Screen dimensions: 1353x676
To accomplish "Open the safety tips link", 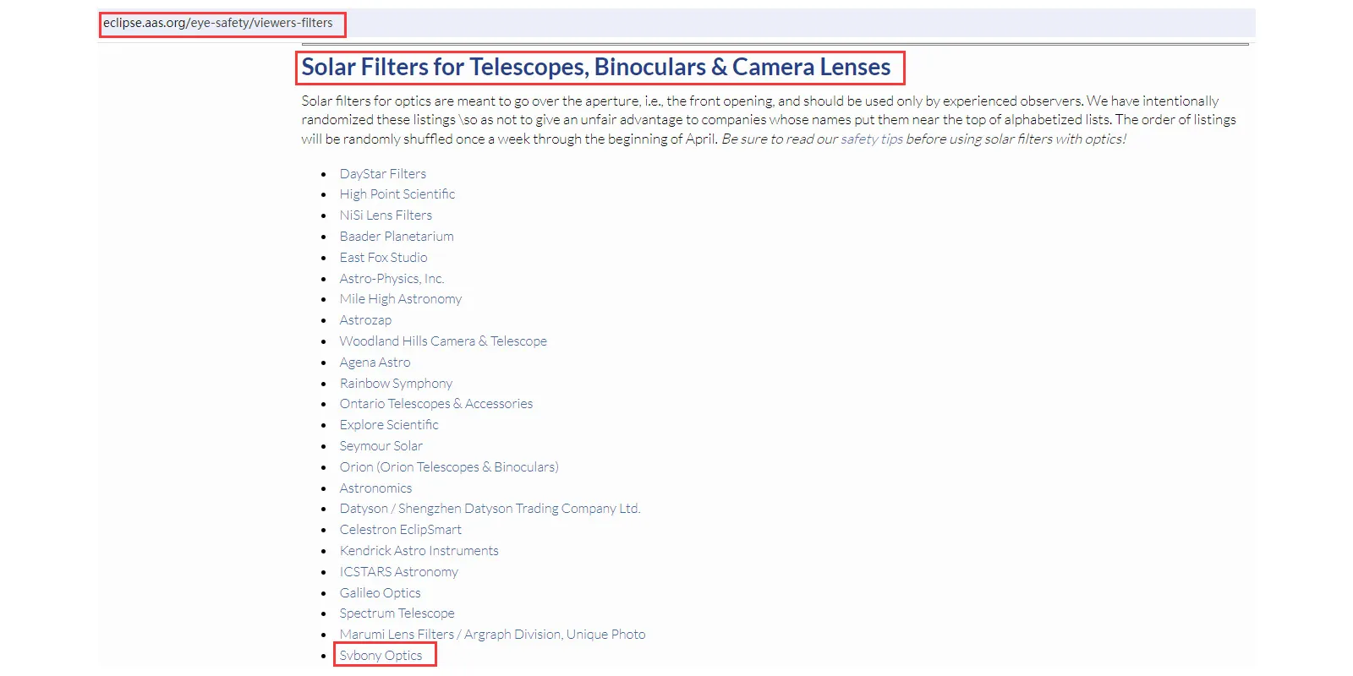I will pyautogui.click(x=871, y=139).
